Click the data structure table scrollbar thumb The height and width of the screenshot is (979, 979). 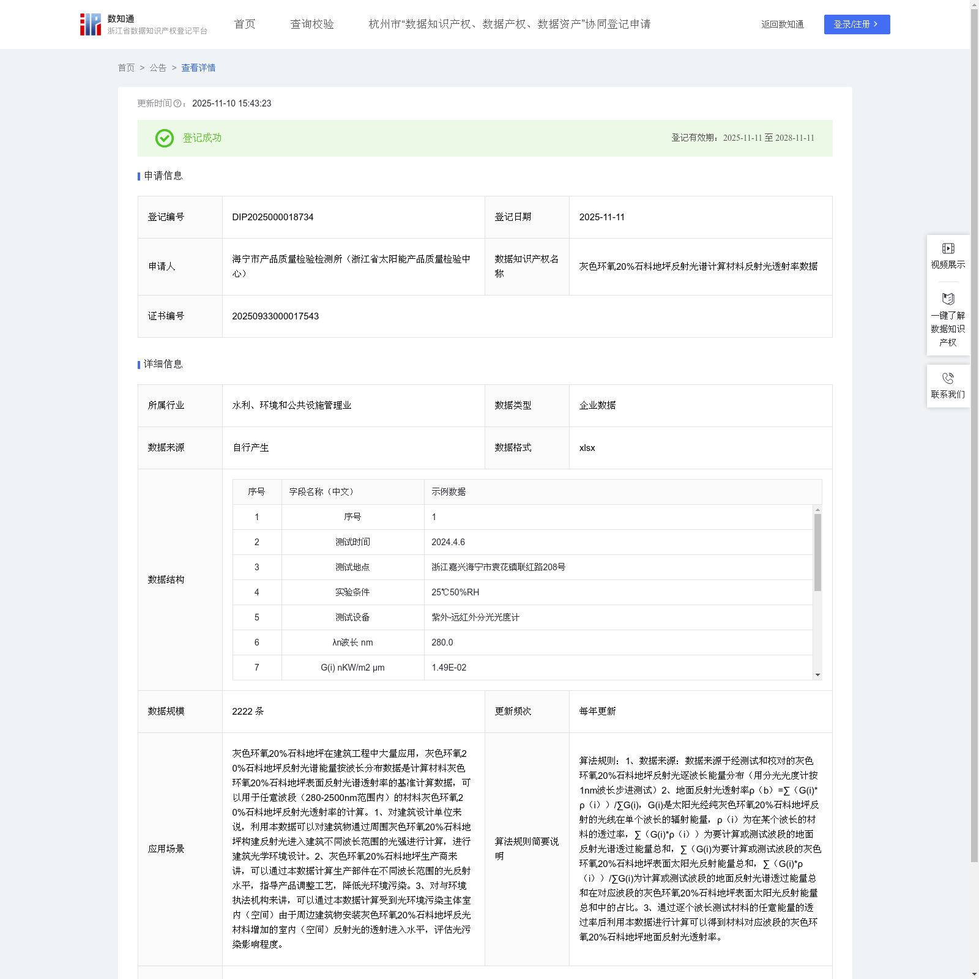(x=817, y=552)
